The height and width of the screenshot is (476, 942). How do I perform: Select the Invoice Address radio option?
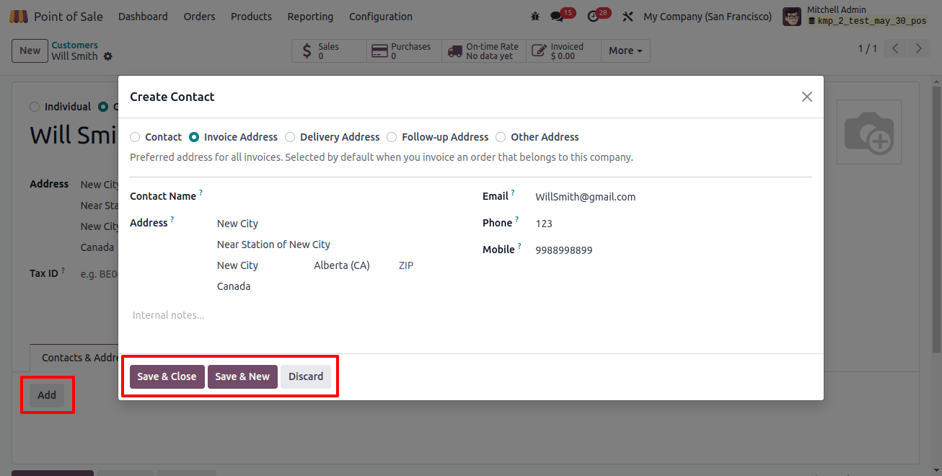tap(193, 137)
